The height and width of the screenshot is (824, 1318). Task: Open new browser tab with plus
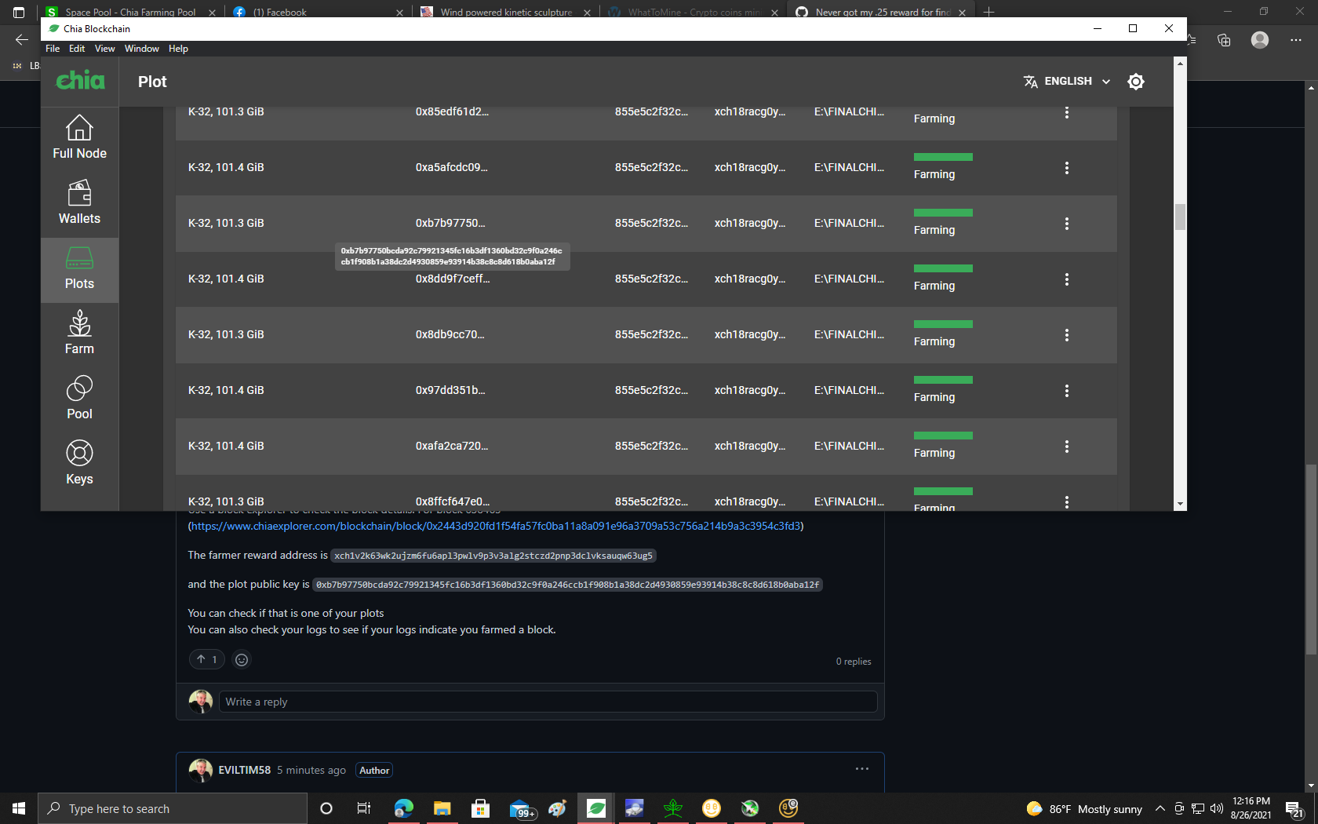989,12
